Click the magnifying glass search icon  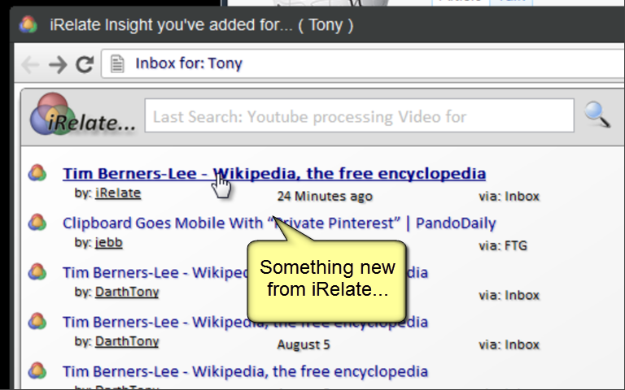coord(597,115)
